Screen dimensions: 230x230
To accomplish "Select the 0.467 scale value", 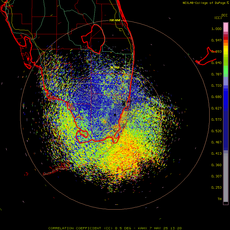I will coord(216,142).
